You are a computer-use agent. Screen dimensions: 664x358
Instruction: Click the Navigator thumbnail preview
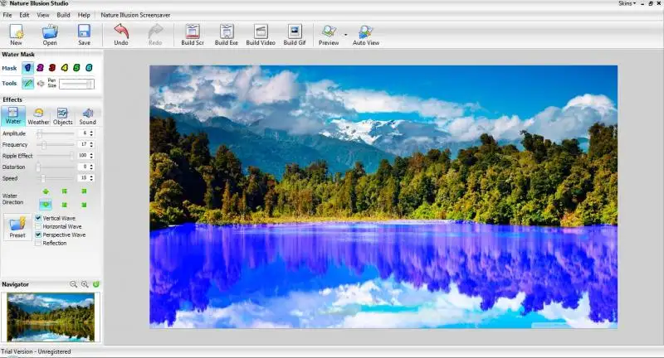tap(50, 316)
